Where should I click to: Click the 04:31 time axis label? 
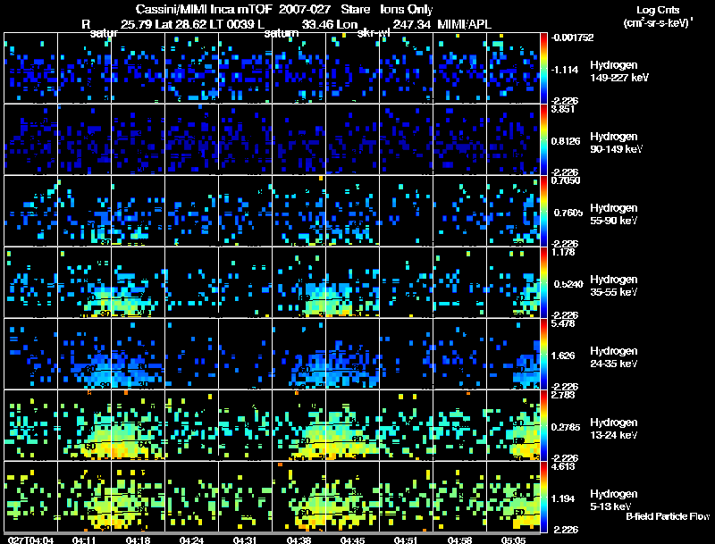tap(245, 540)
